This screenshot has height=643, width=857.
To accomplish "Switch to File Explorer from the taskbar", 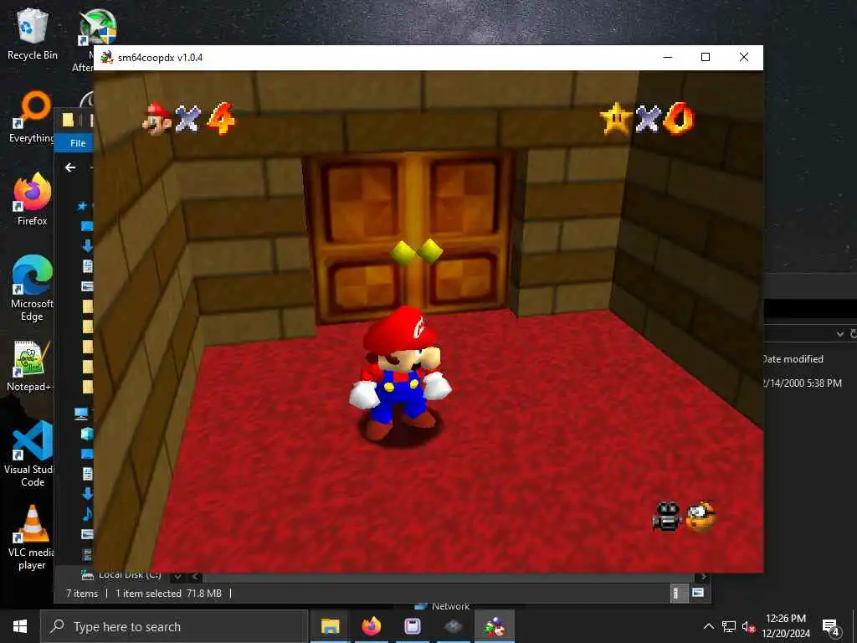I will coord(330,626).
